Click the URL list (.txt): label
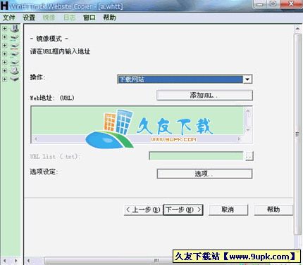This screenshot has width=303, height=265. pos(55,156)
